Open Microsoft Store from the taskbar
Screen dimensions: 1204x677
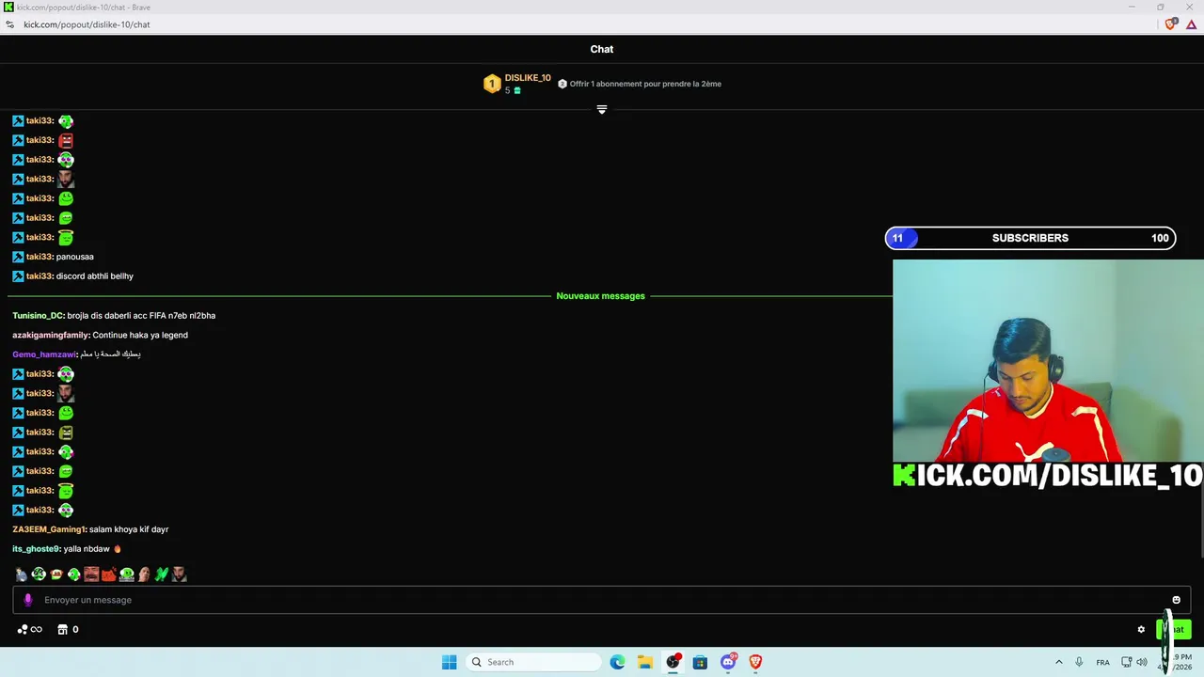pos(700,662)
